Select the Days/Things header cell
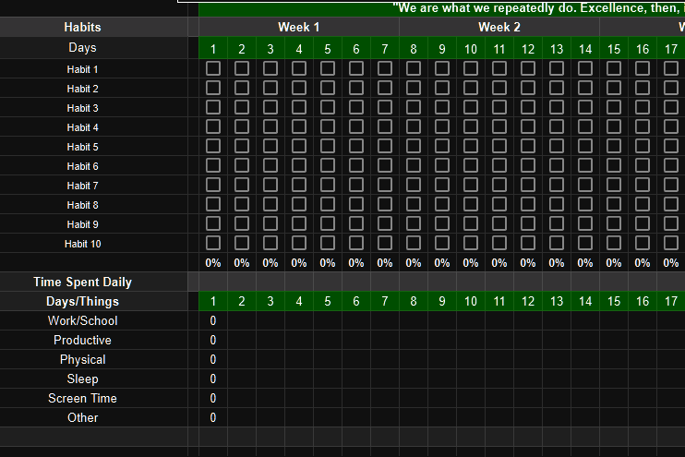The image size is (685, 457). (x=83, y=302)
